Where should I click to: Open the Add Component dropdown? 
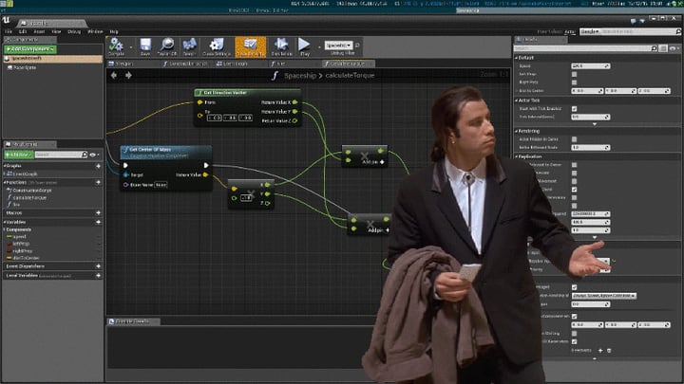(30, 49)
